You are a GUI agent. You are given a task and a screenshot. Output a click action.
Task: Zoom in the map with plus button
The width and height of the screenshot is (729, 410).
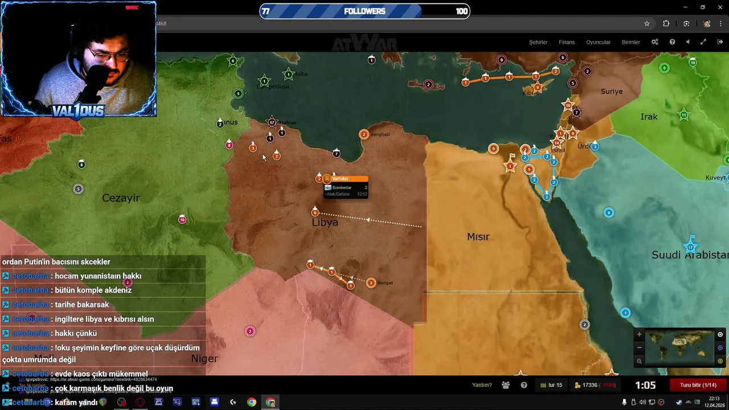coord(639,335)
